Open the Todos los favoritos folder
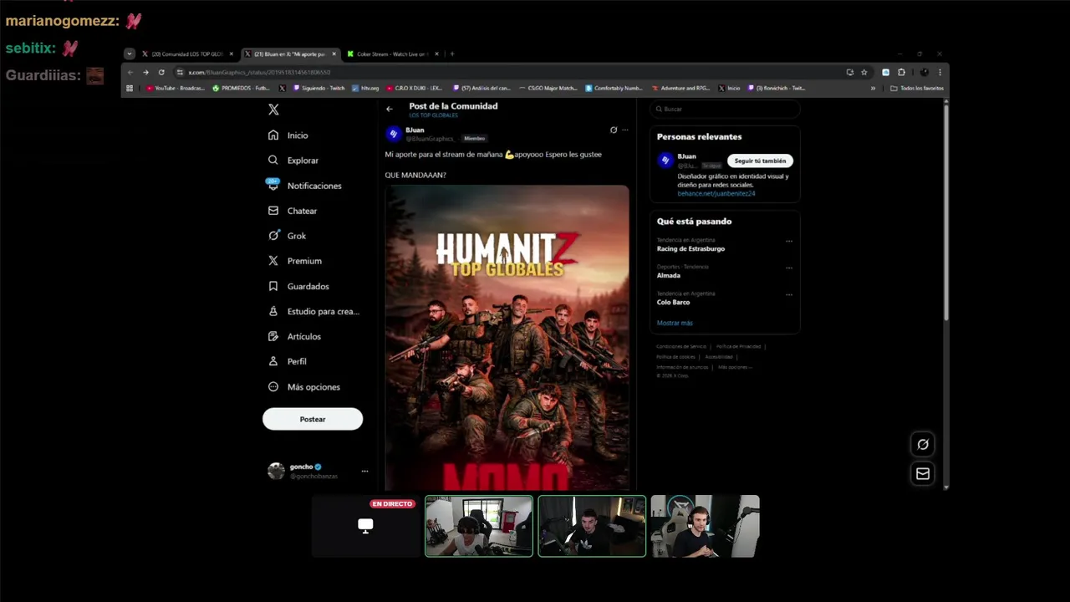 point(917,88)
